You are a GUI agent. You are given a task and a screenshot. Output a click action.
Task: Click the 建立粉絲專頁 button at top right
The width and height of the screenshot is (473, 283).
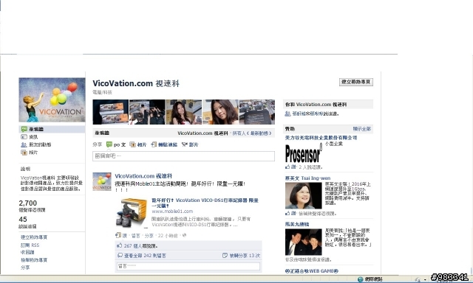pos(356,82)
